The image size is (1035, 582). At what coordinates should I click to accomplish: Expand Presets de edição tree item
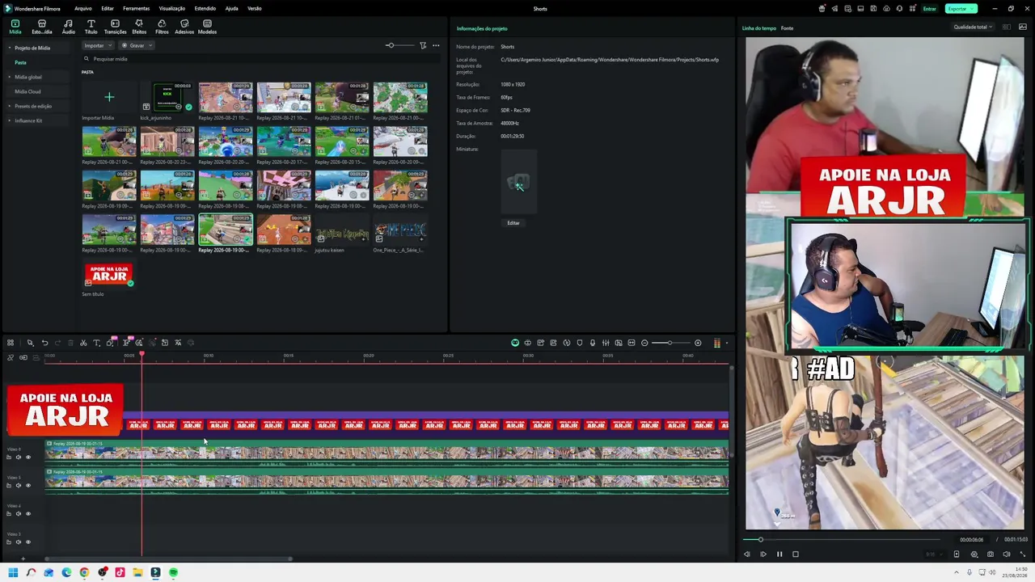(10, 106)
